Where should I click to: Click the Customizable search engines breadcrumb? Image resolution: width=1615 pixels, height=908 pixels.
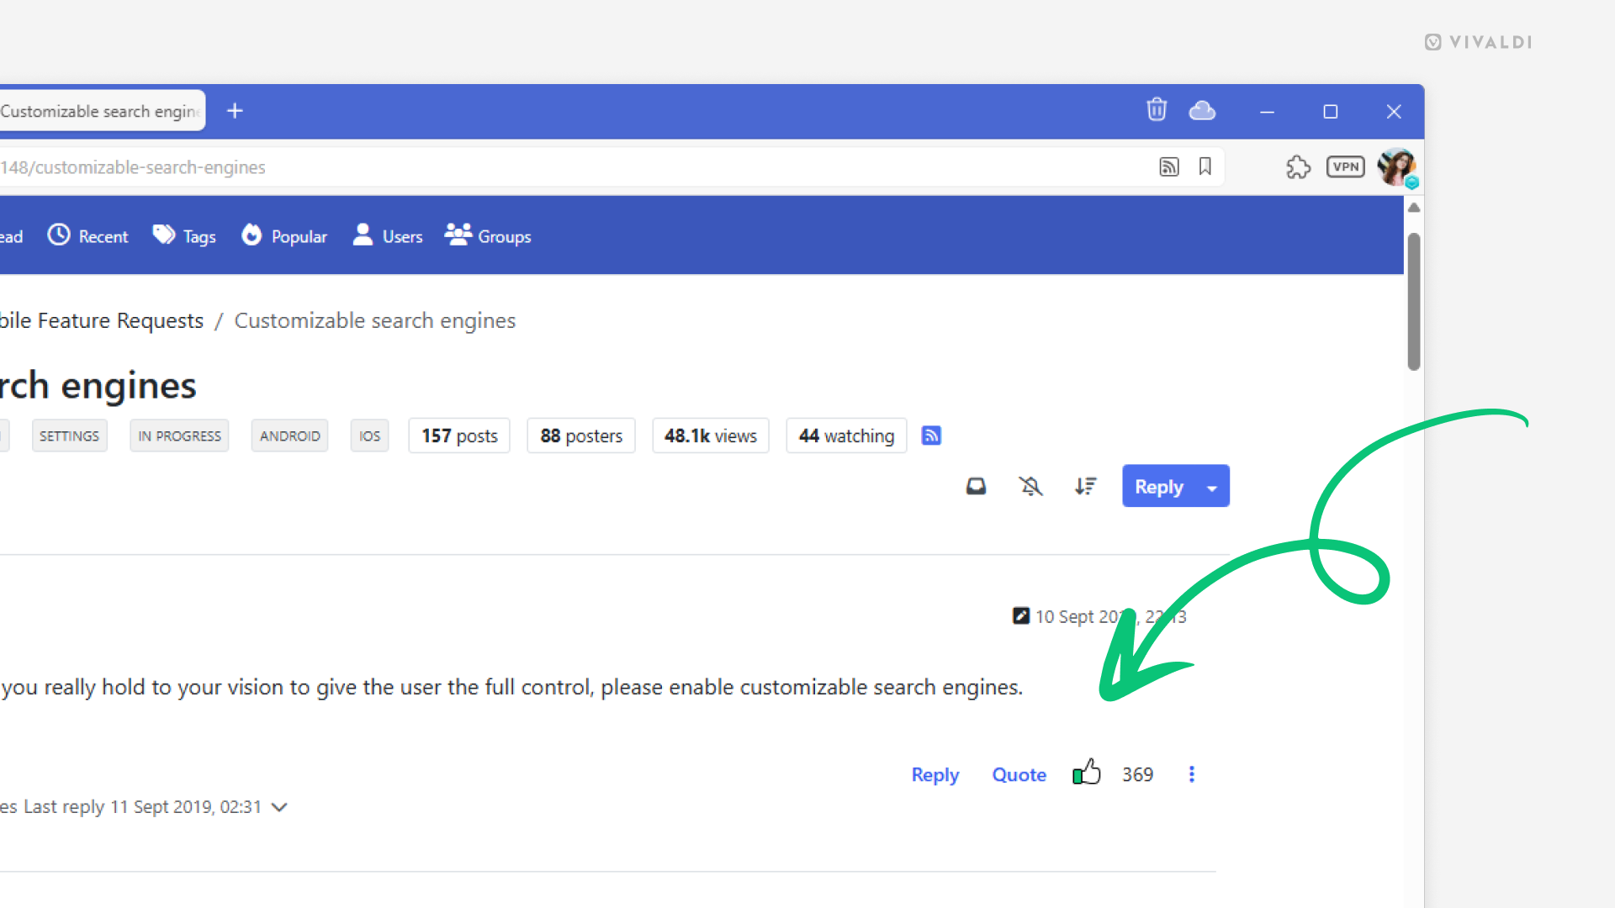pyautogui.click(x=374, y=320)
